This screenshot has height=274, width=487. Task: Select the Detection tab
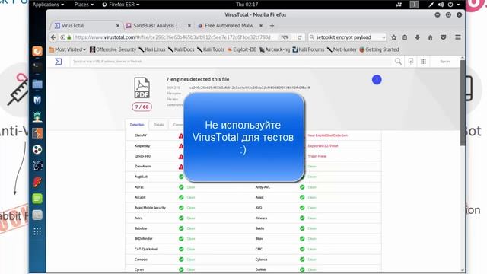[x=137, y=125]
